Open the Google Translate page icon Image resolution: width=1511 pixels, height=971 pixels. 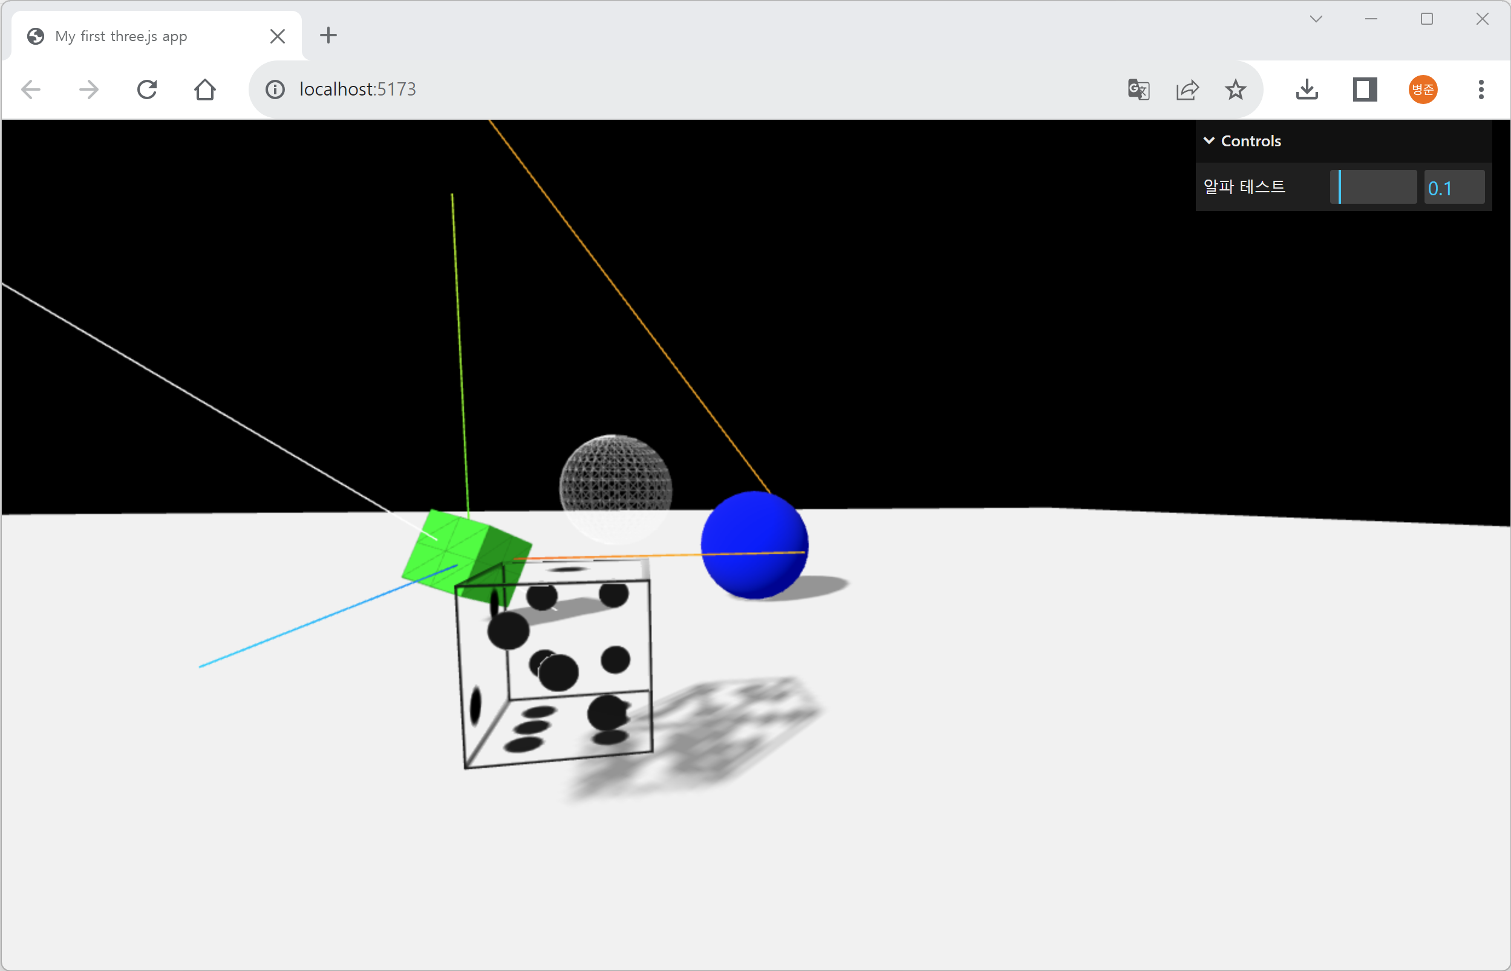[1138, 89]
